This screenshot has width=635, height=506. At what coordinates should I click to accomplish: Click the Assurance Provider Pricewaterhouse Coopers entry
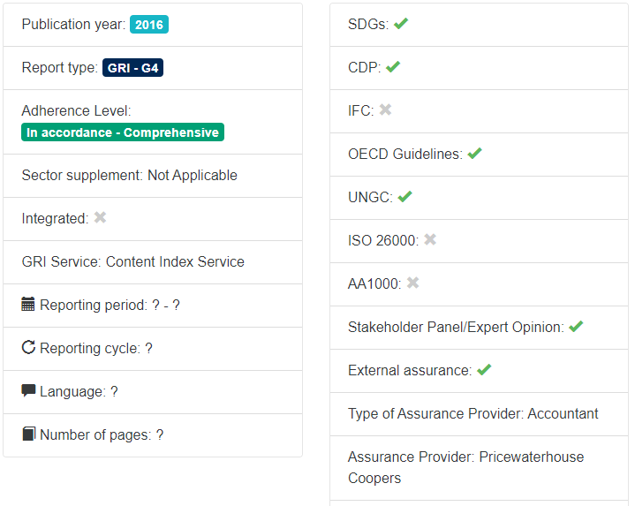[465, 467]
